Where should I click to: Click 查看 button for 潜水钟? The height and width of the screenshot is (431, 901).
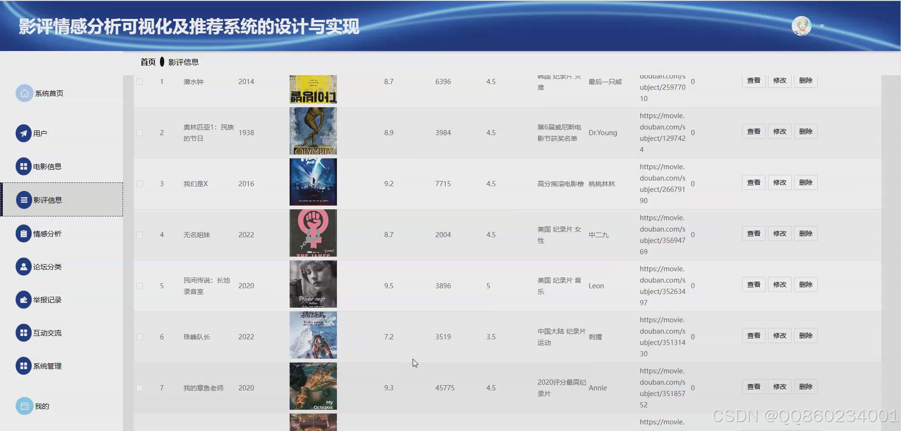pos(754,80)
